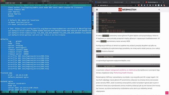Screen dimensions: 169x95
Task: Click the 'errorfile 504' line in the editor
Action: (29, 69)
